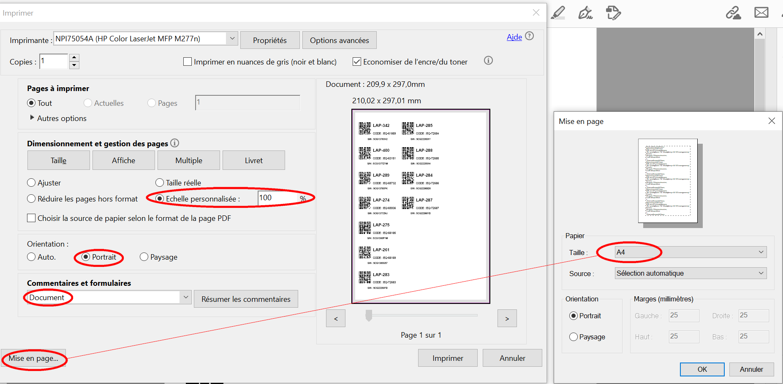
Task: Set orientation to Auto.
Action: pos(31,257)
